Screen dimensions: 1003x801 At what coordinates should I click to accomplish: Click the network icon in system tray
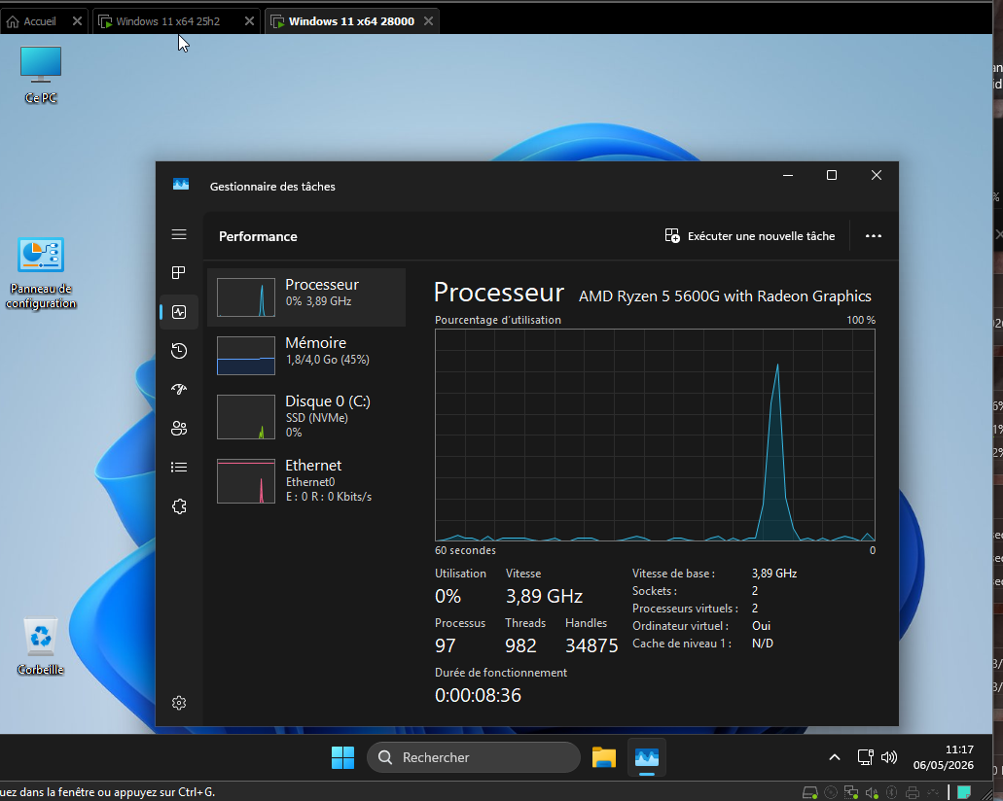click(x=865, y=757)
